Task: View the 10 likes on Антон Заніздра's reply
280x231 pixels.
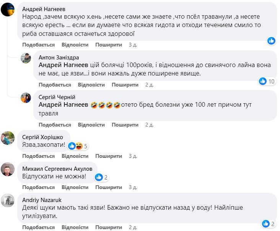Action: (267, 81)
